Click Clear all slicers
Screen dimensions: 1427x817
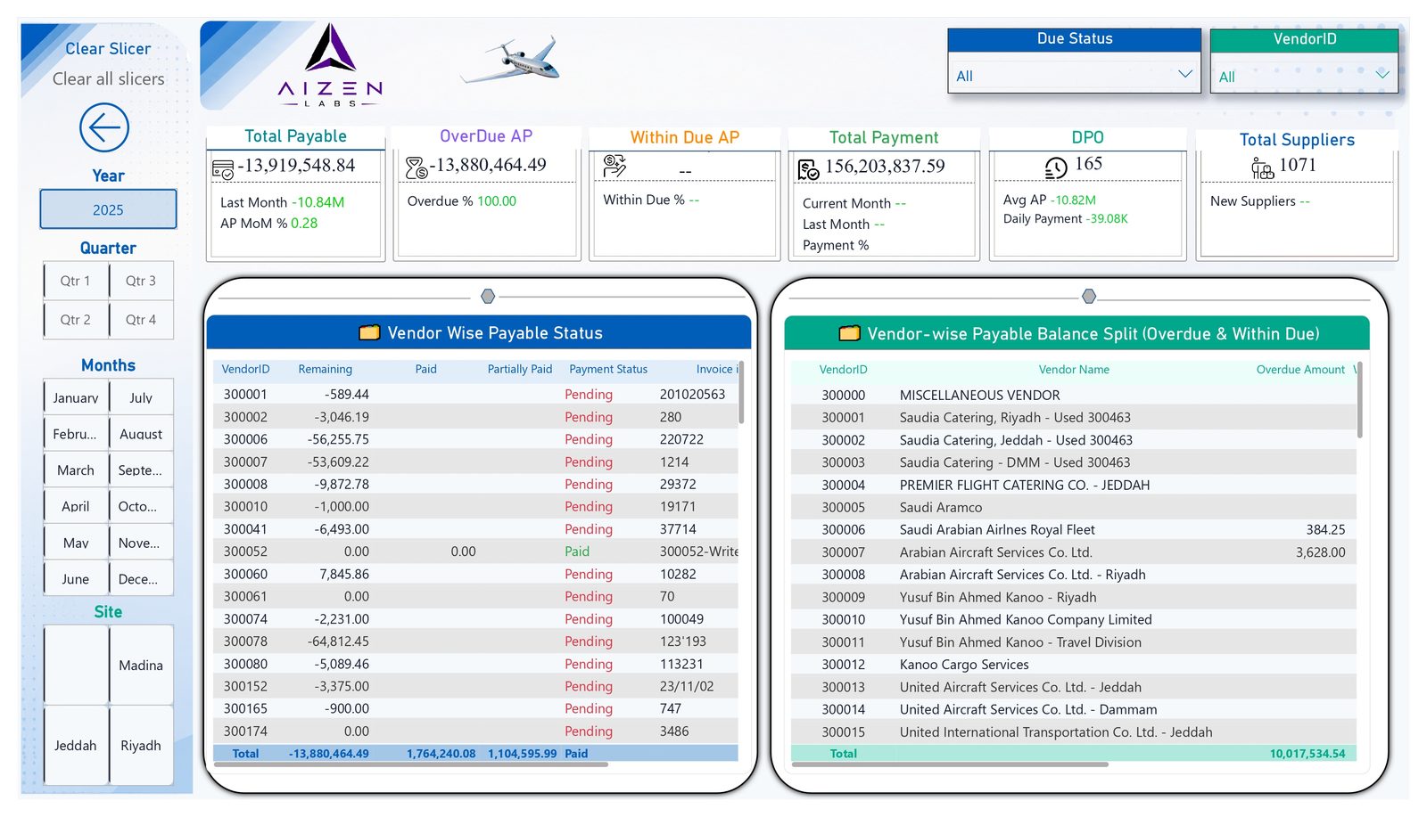pos(108,78)
